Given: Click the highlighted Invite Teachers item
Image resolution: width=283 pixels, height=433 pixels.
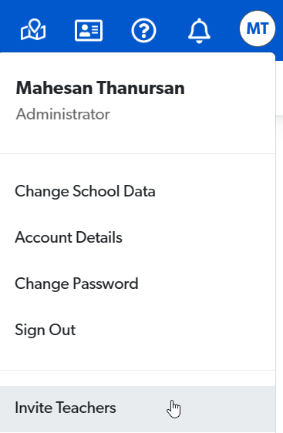Looking at the screenshot, I should tap(137, 408).
